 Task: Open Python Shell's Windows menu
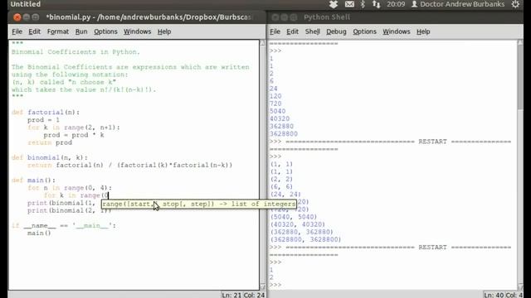point(397,31)
